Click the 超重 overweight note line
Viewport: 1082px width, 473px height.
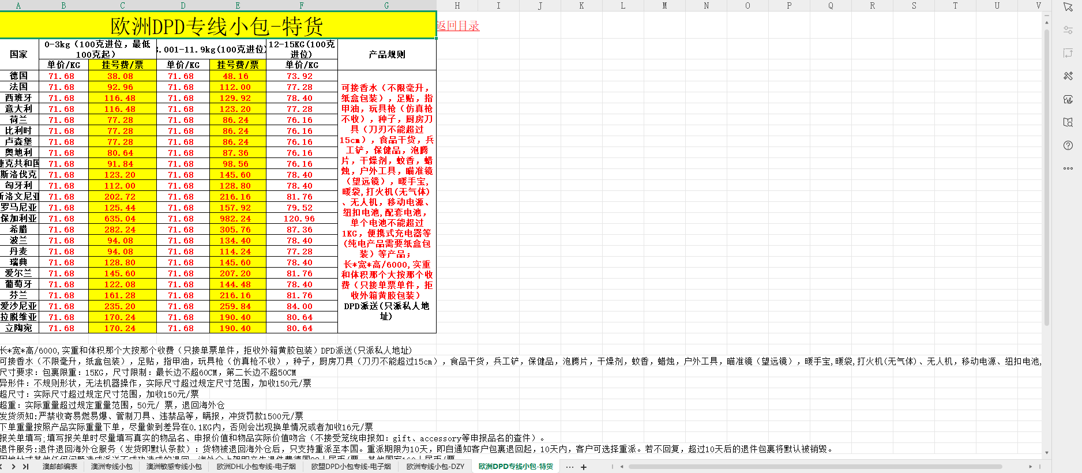click(x=112, y=406)
